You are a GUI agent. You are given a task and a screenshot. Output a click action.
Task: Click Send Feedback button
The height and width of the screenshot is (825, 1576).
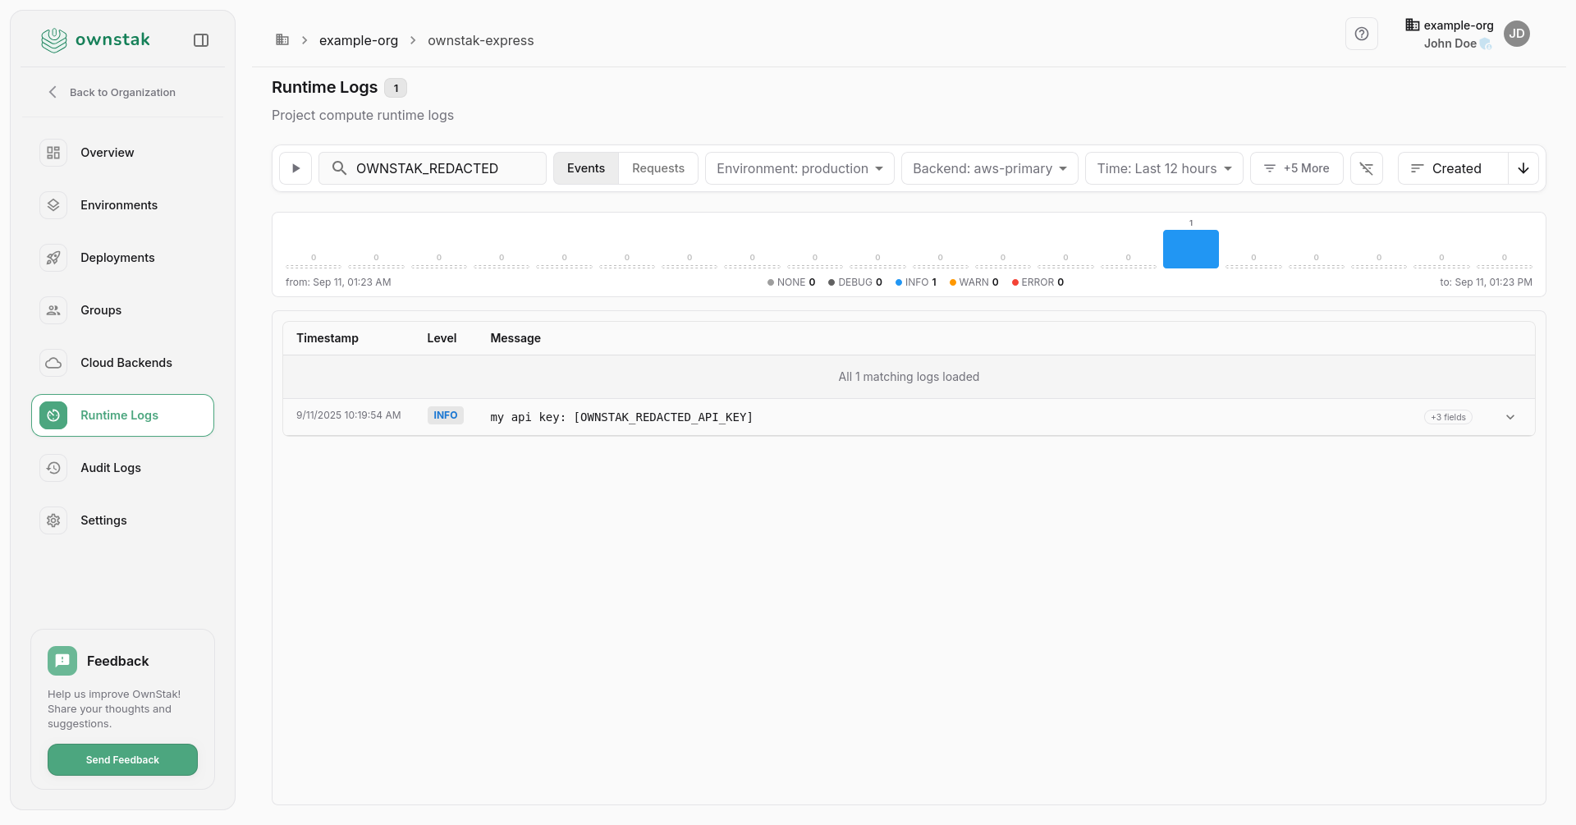pos(122,760)
